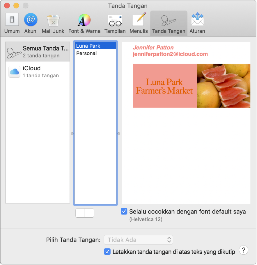This screenshot has height=265, width=257.
Task: Close the Tanda Tangan window
Action: click(x=7, y=6)
